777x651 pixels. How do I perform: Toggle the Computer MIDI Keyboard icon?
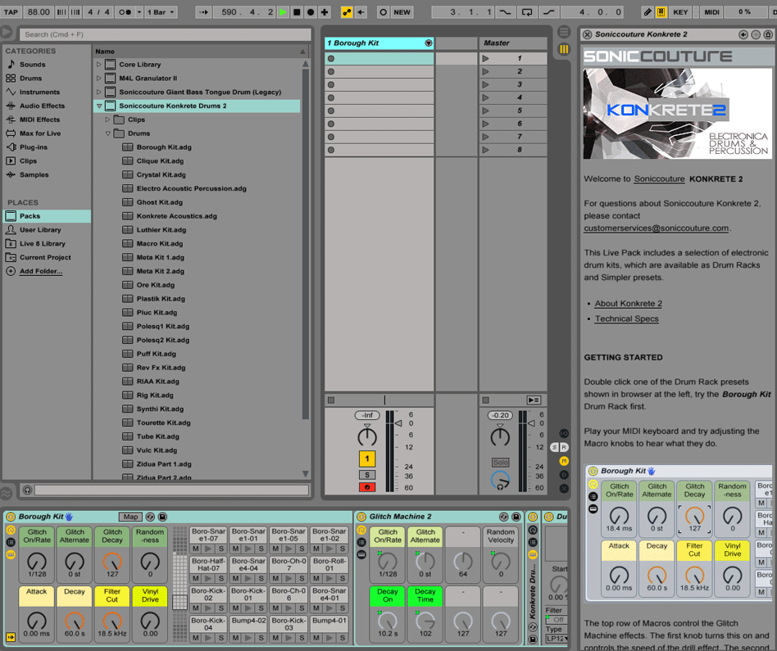tap(661, 12)
